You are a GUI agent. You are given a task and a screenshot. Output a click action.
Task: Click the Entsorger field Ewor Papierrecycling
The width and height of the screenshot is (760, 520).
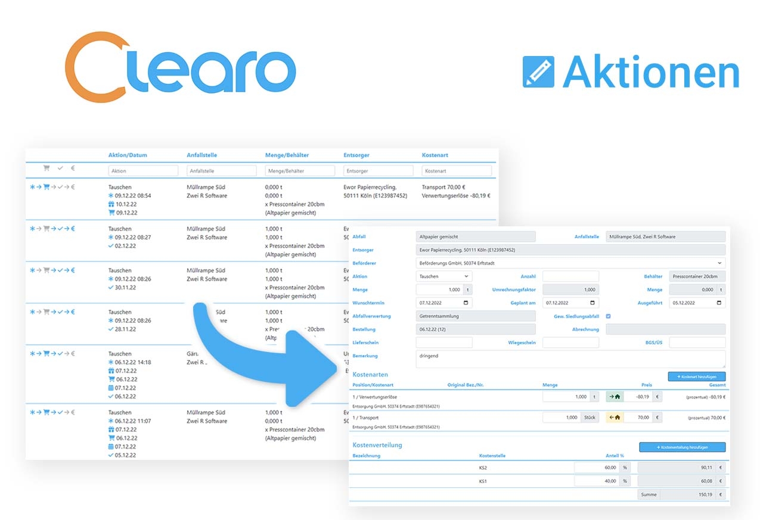[x=570, y=250]
